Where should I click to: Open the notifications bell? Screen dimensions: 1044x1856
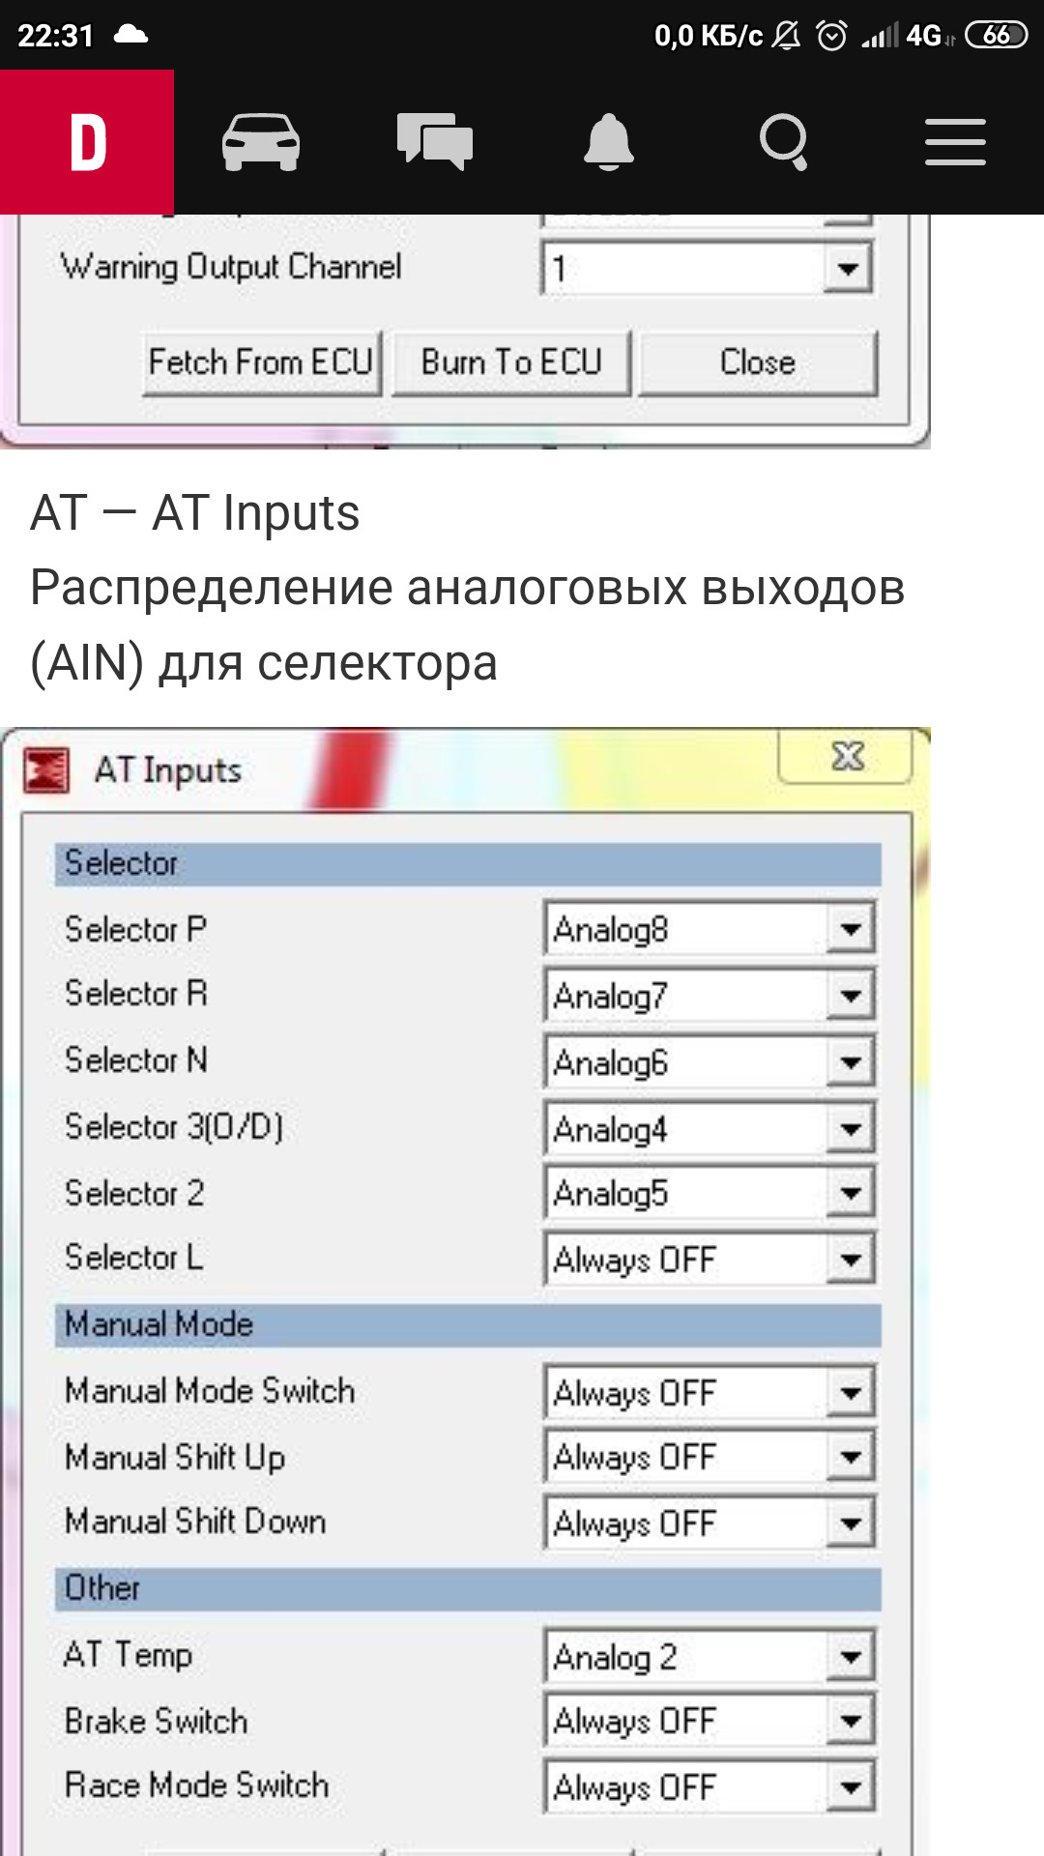(608, 142)
